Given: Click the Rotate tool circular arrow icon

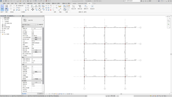Looking at the screenshot, I should click(40, 10).
